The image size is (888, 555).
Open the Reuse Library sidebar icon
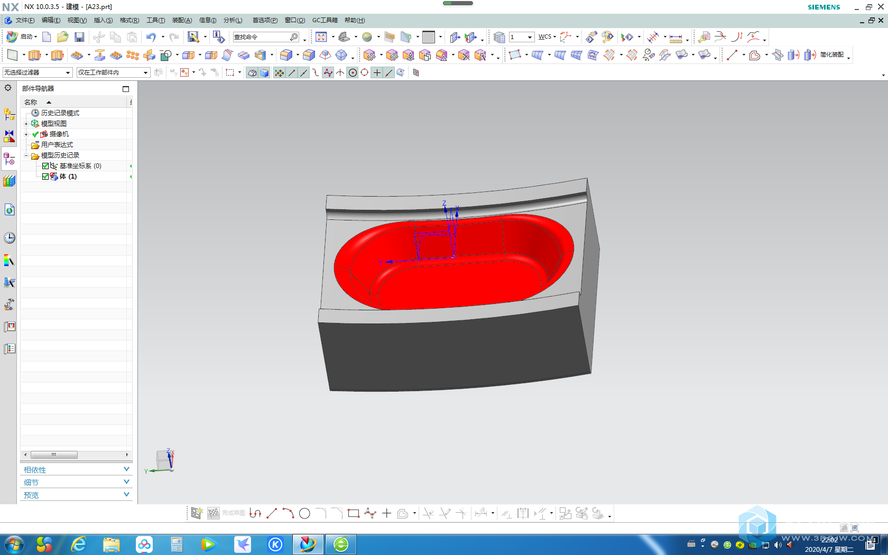10,181
